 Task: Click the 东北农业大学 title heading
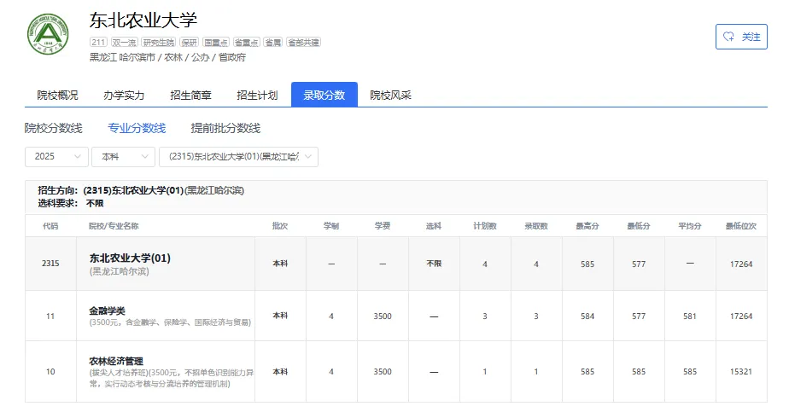coord(143,20)
